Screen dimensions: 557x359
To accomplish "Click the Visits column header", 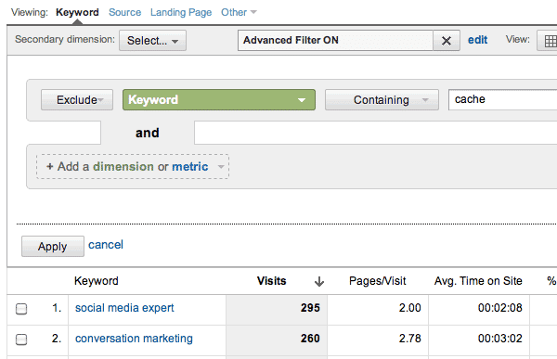I will (x=272, y=281).
